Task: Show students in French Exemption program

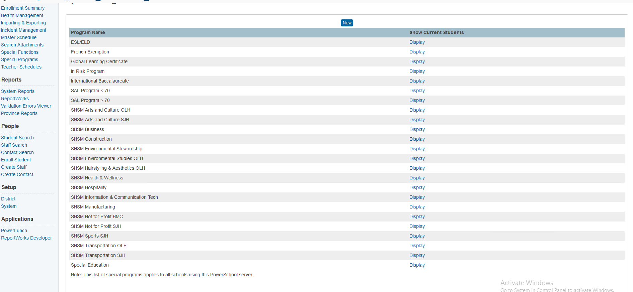Action: pyautogui.click(x=417, y=52)
